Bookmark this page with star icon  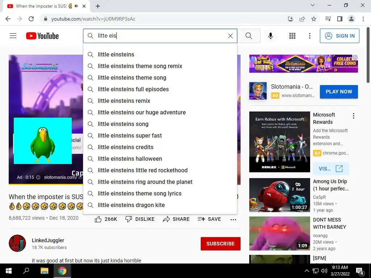[314, 19]
